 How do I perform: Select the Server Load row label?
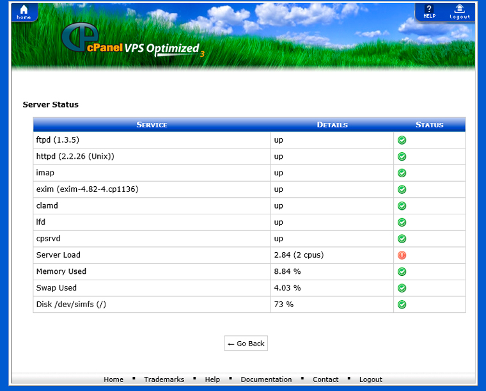tap(58, 255)
